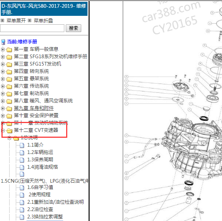Expand the 第四章 转向系统 node
222x221 pixels.
3,71
